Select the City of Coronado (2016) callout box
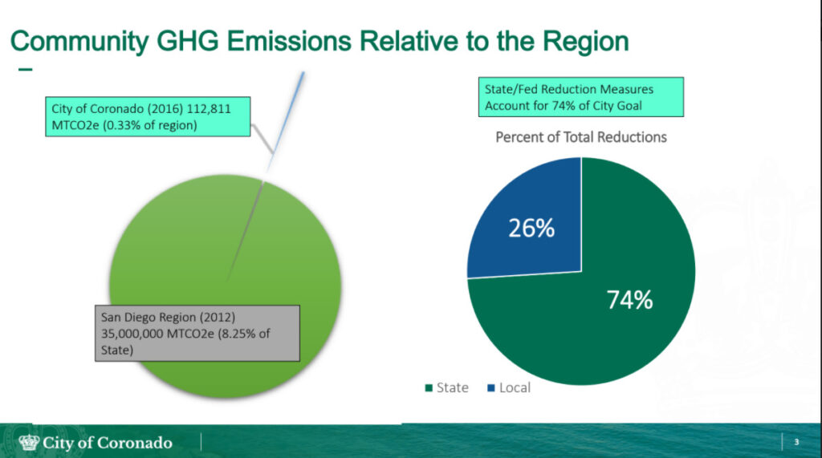This screenshot has height=458, width=822. [148, 118]
